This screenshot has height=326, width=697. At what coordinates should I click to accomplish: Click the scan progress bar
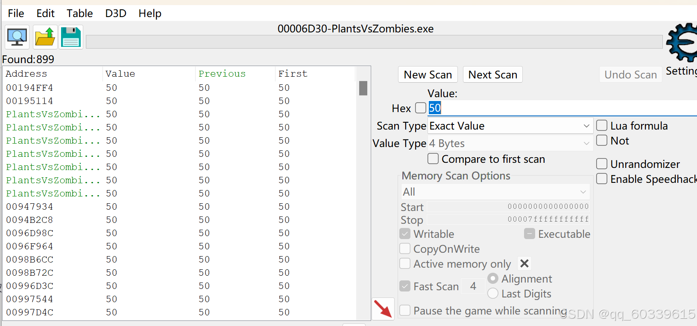click(x=374, y=42)
